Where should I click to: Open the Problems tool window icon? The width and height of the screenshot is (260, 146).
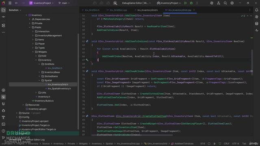click(3, 131)
